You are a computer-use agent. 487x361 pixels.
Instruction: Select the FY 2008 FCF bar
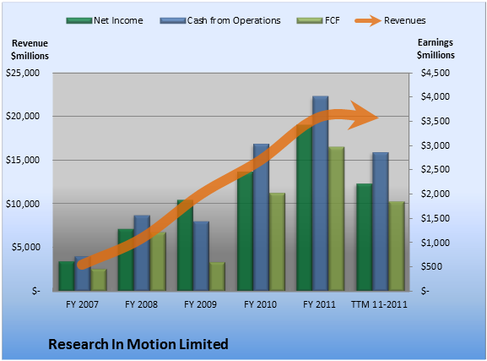point(158,261)
